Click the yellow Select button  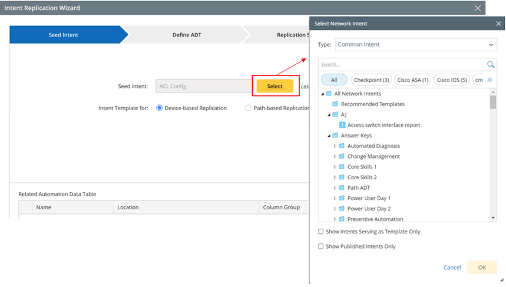275,86
